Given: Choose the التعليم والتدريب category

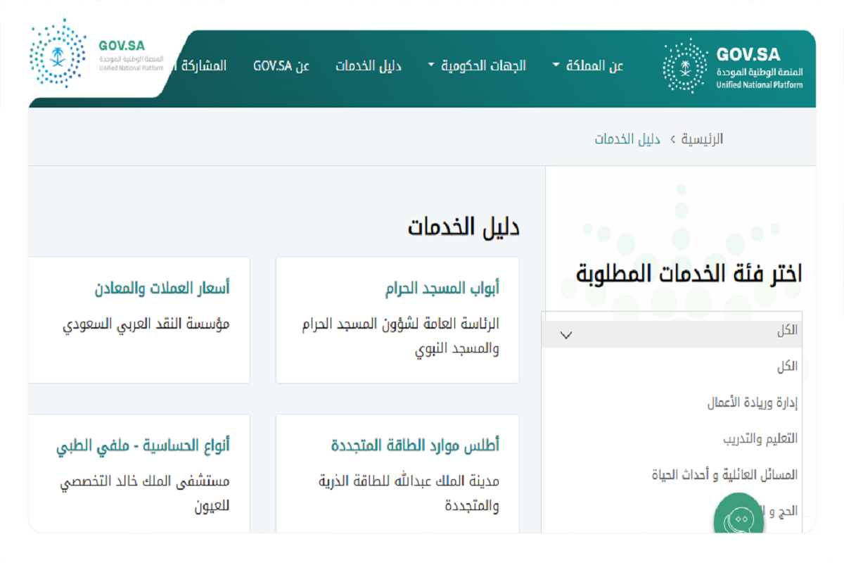Looking at the screenshot, I should click(x=760, y=438).
